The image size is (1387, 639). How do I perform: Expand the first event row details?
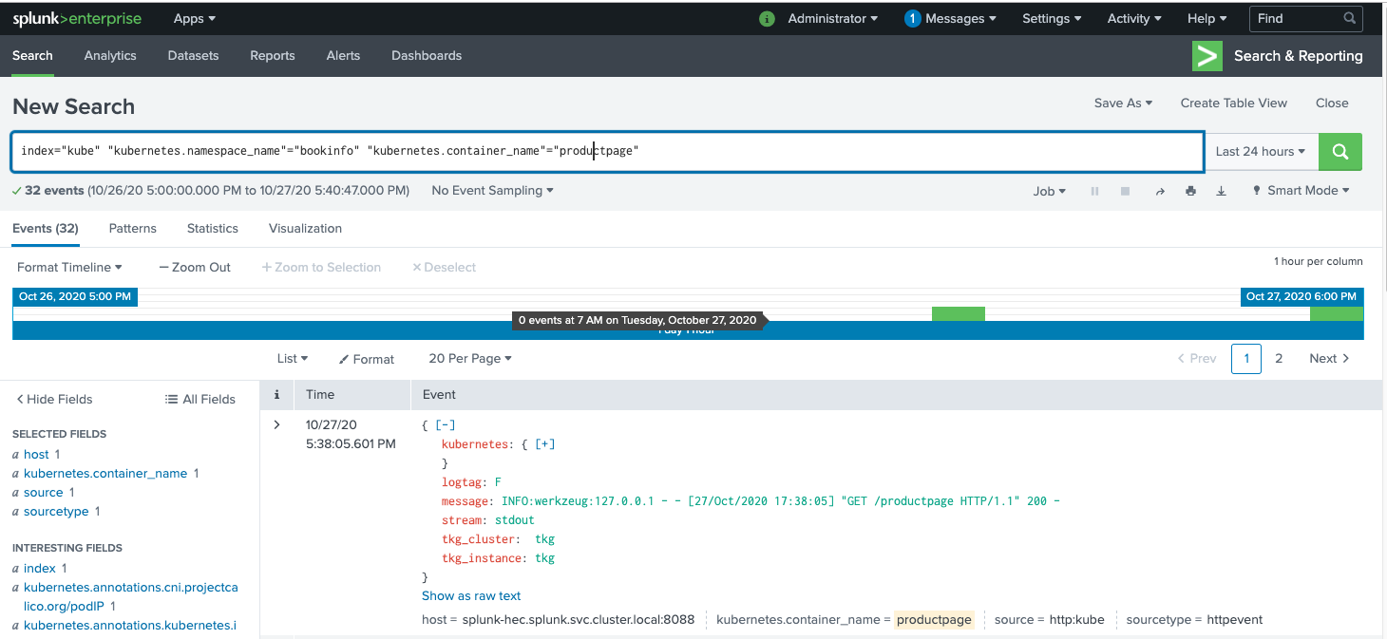[x=276, y=424]
